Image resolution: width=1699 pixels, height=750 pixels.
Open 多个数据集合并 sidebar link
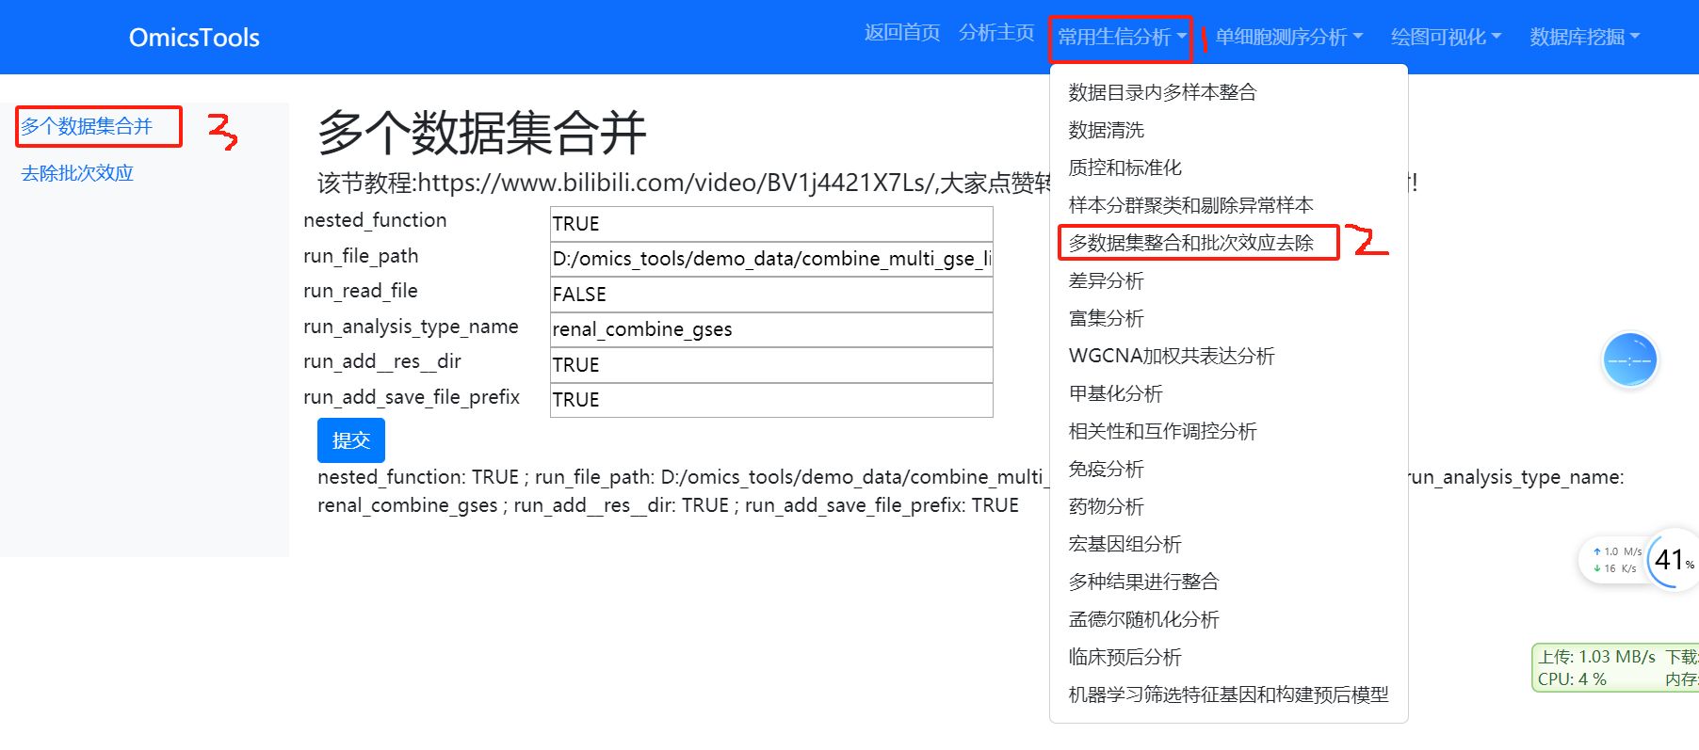pyautogui.click(x=87, y=126)
